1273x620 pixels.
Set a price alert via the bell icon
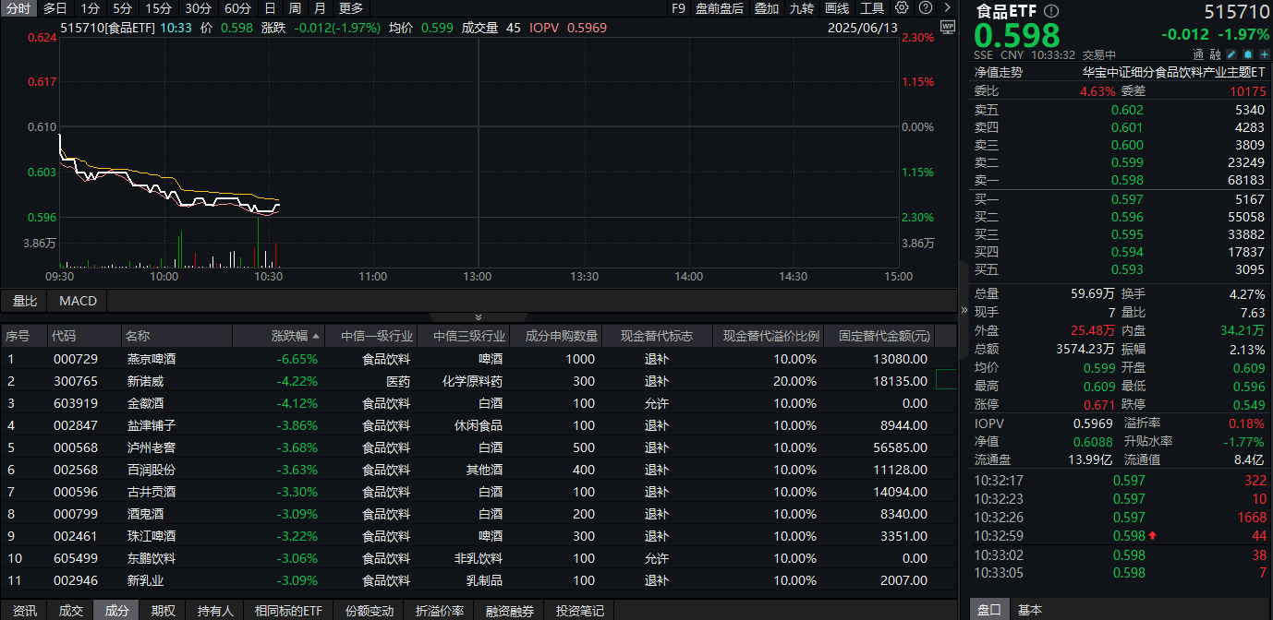tap(1249, 54)
